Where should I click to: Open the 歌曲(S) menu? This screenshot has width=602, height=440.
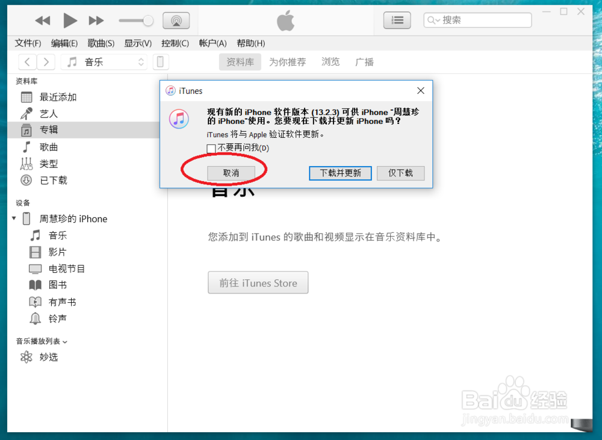(x=101, y=43)
